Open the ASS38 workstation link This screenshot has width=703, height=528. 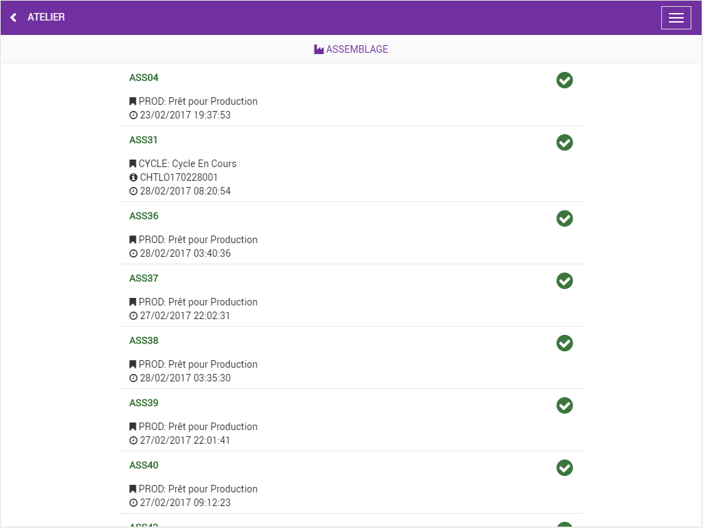pyautogui.click(x=144, y=340)
